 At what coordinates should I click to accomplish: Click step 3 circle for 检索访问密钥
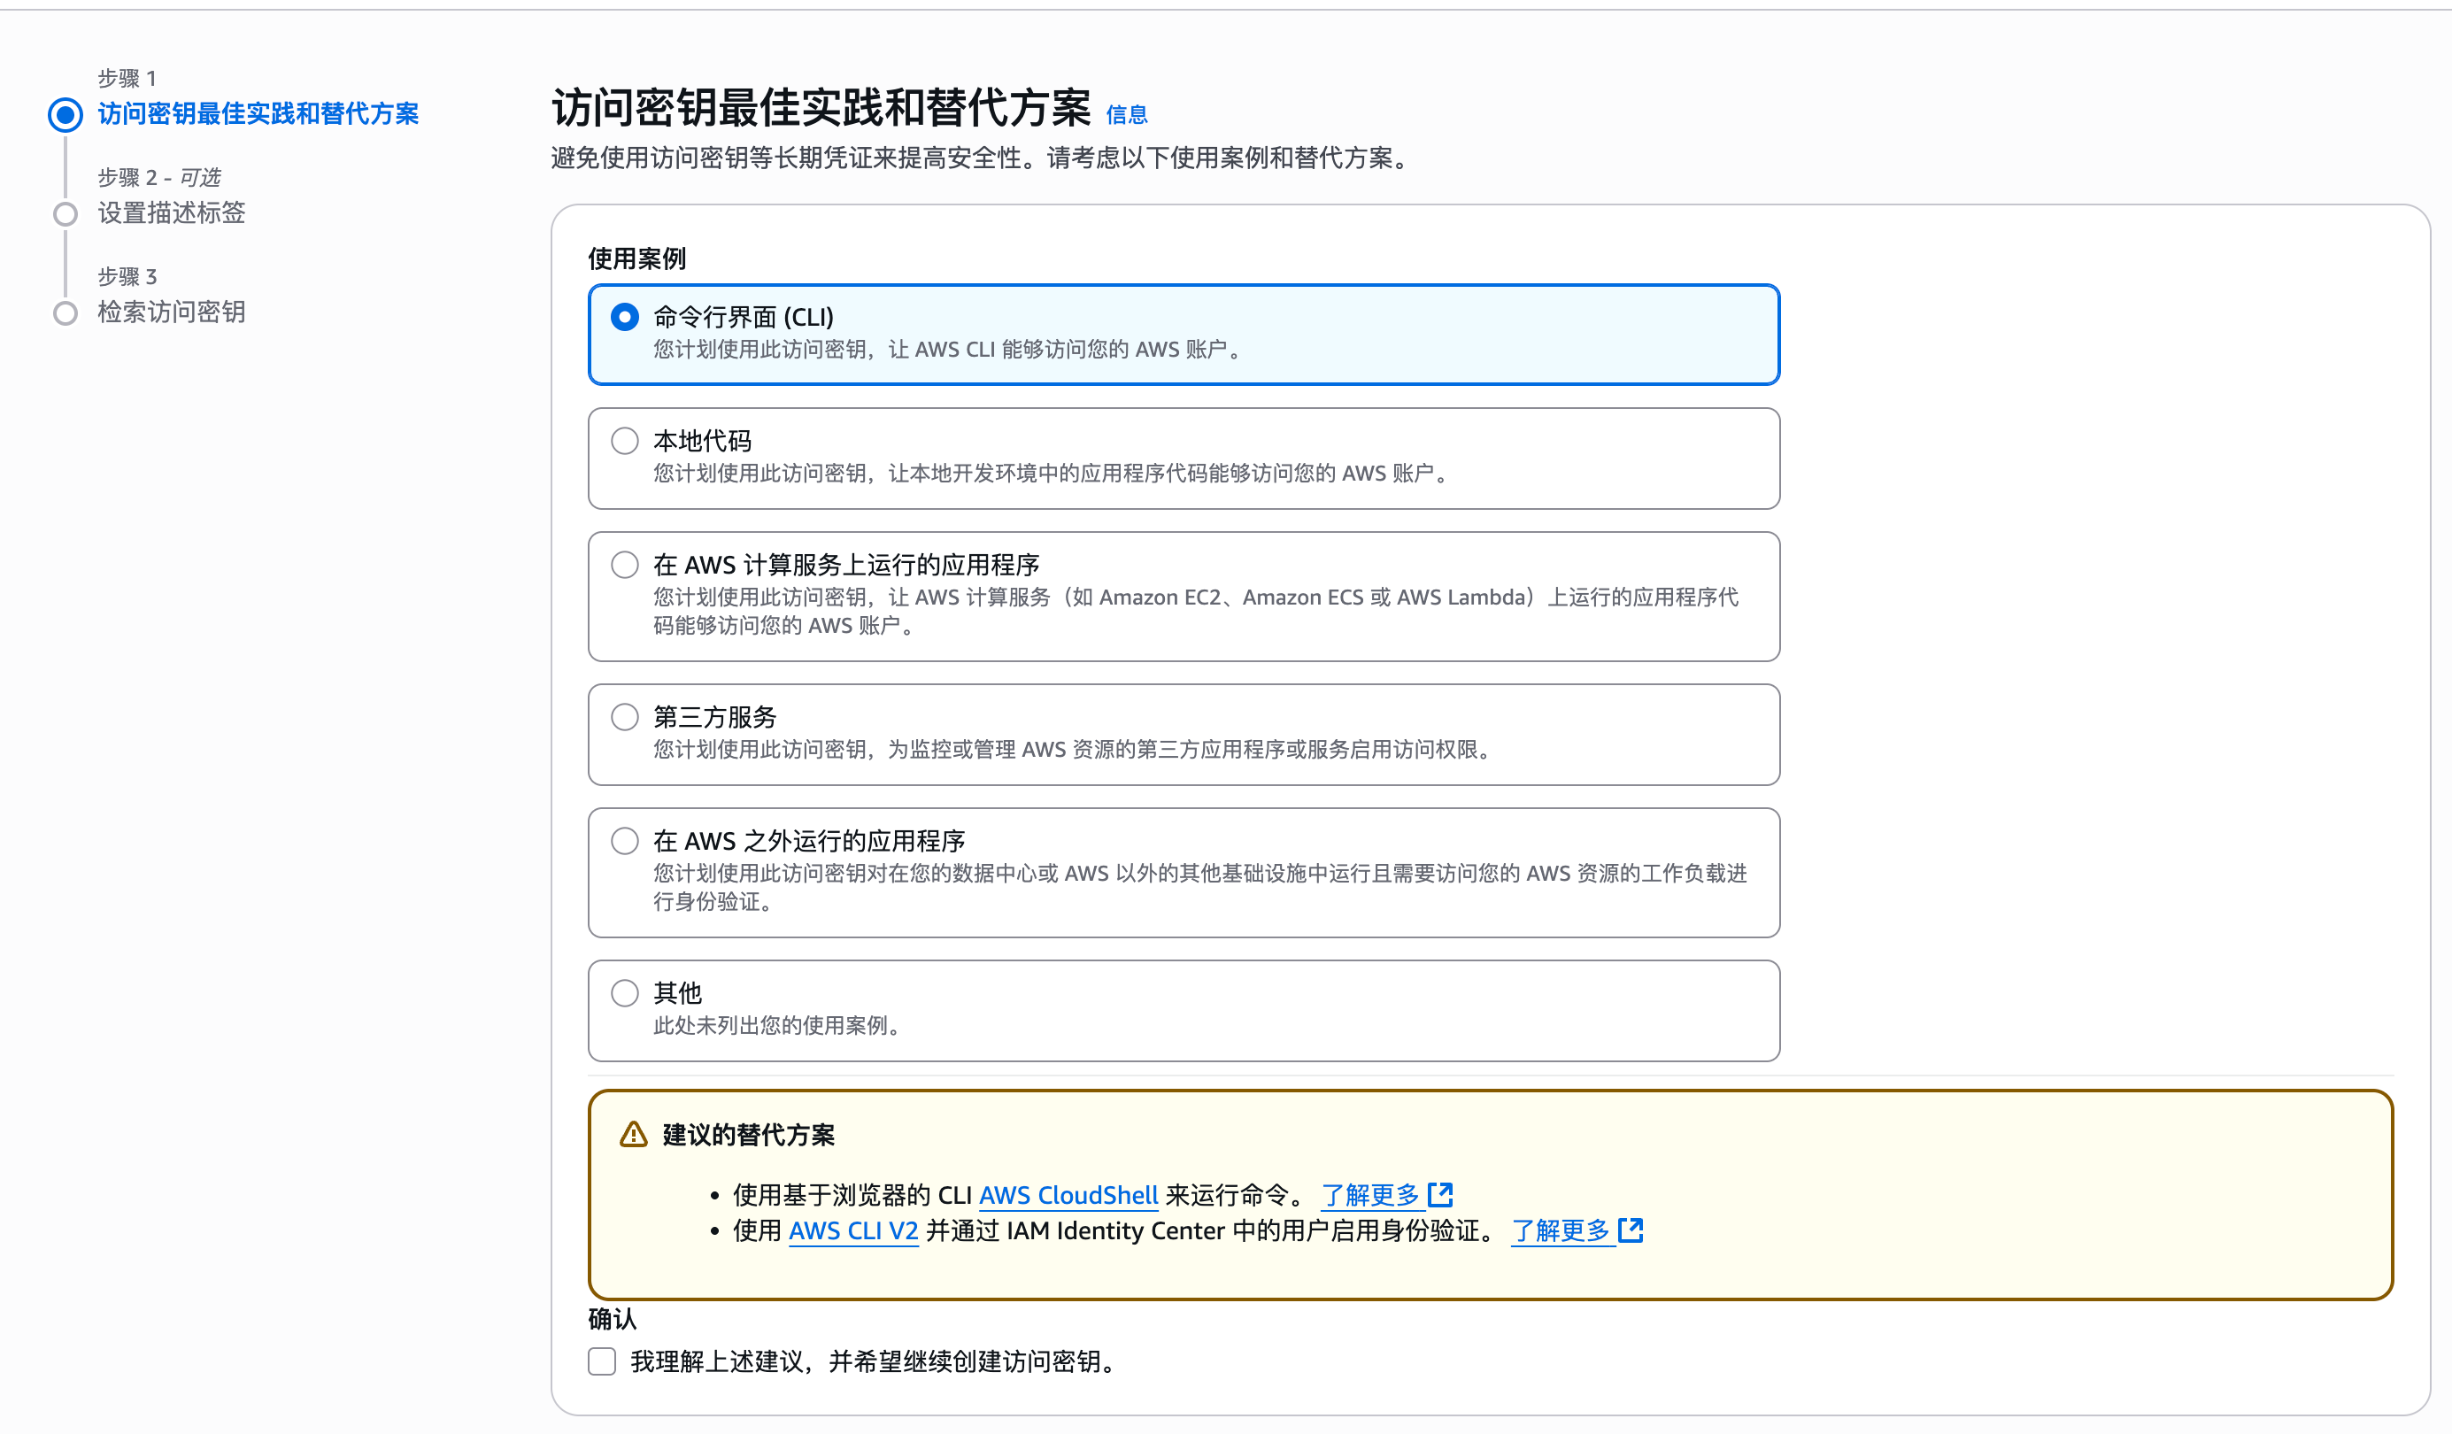[x=66, y=313]
